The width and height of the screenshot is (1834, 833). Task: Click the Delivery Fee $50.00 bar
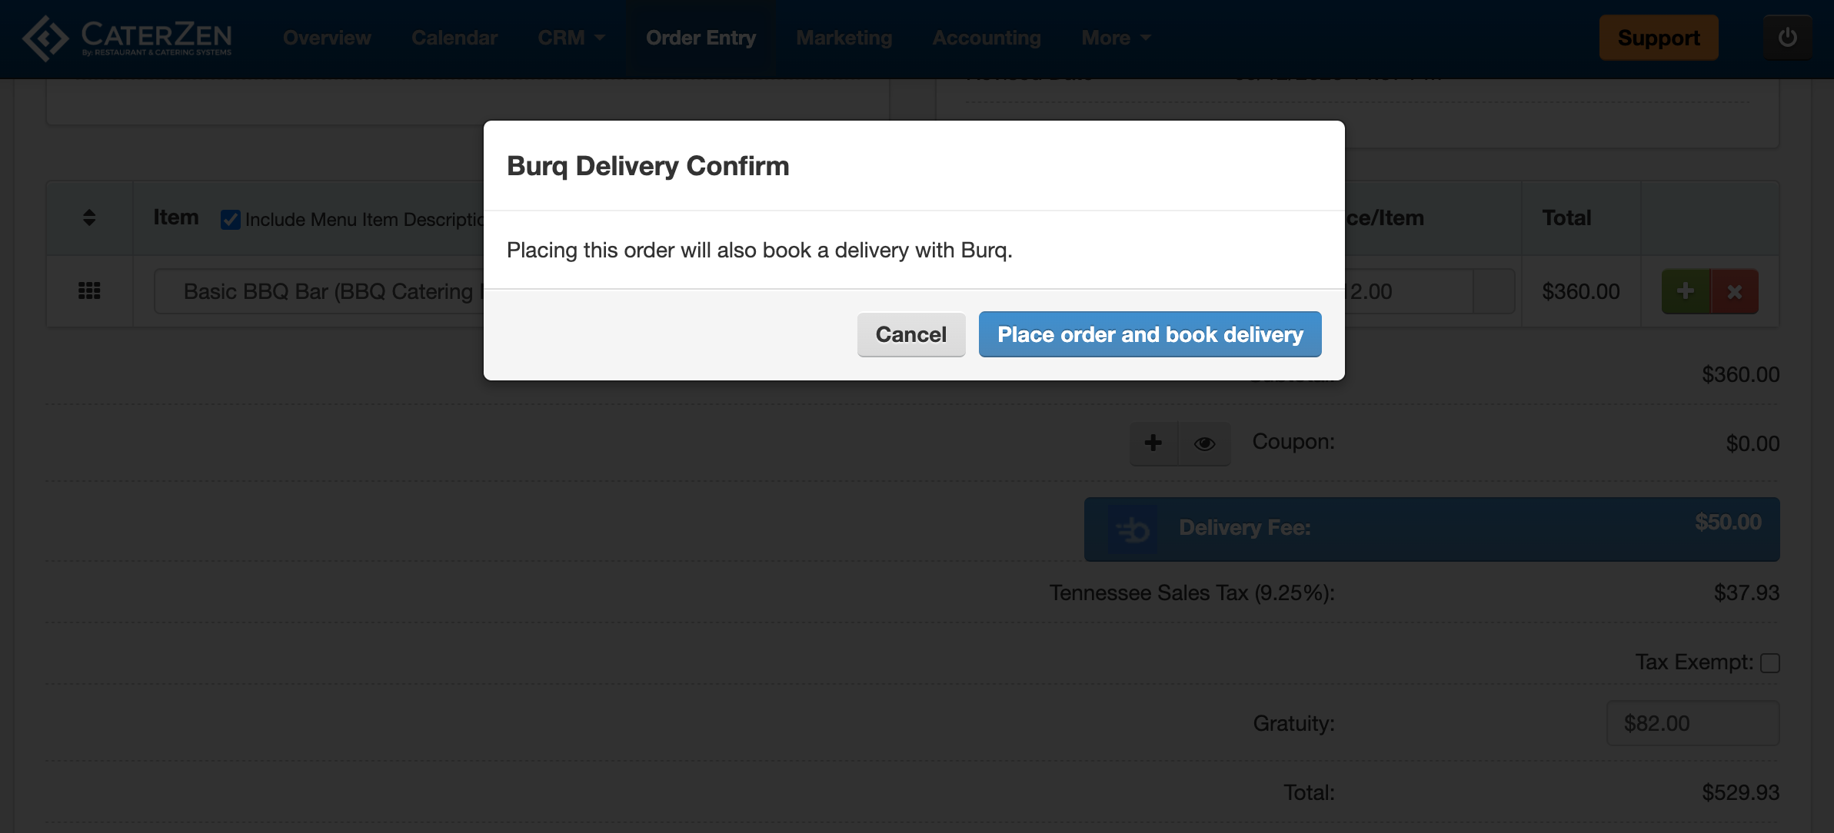coord(1432,529)
